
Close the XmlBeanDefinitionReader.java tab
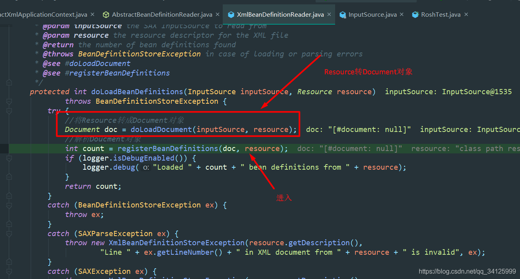329,14
